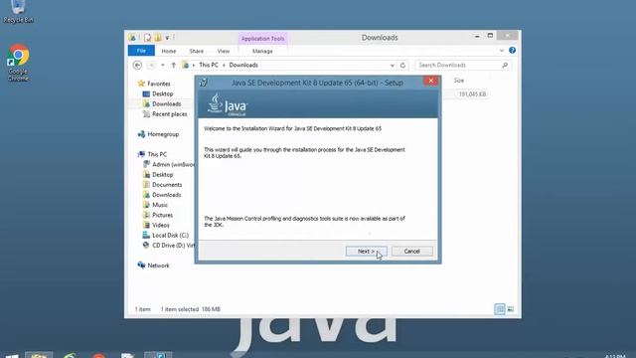Select Homegroup in the navigation pane
The height and width of the screenshot is (358, 636).
[163, 134]
